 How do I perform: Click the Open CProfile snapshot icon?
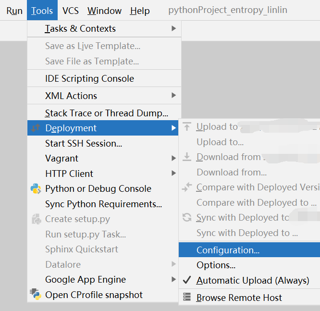tap(36, 294)
